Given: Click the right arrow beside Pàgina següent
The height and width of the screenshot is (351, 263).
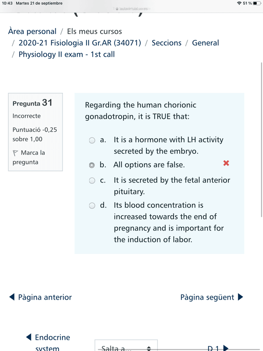Looking at the screenshot, I should (x=241, y=297).
